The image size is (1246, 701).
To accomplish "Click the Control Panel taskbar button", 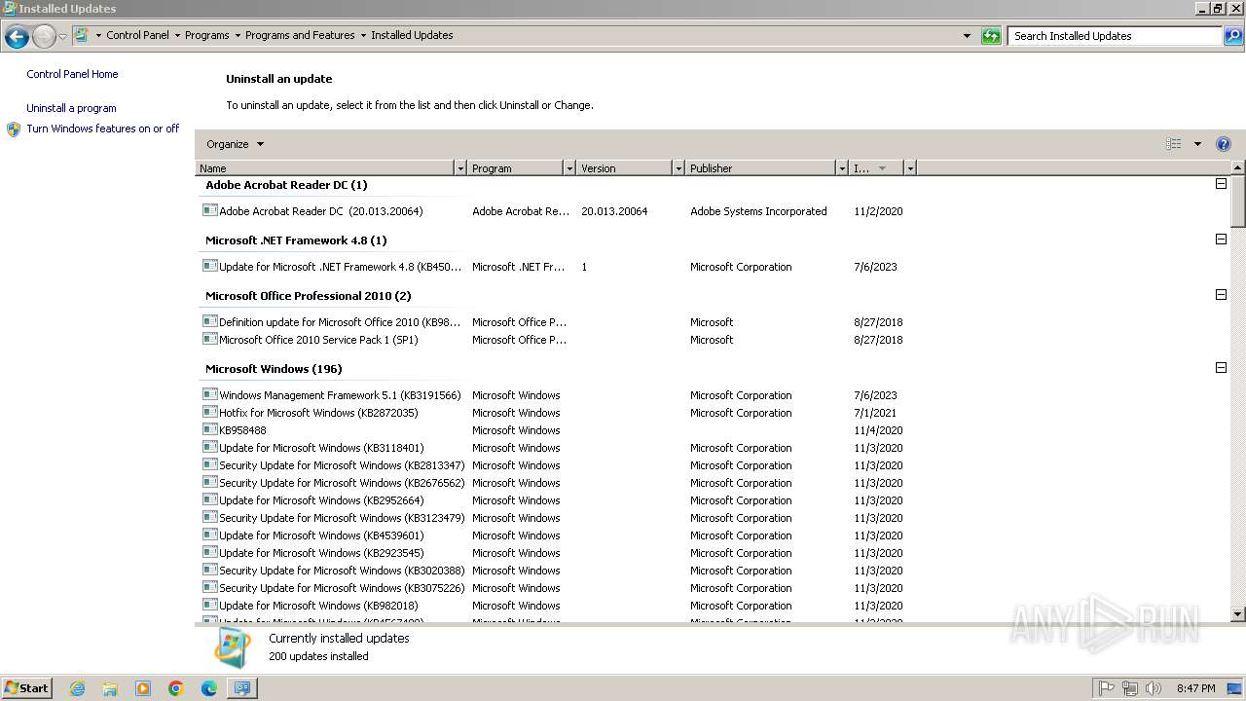I will [x=242, y=688].
